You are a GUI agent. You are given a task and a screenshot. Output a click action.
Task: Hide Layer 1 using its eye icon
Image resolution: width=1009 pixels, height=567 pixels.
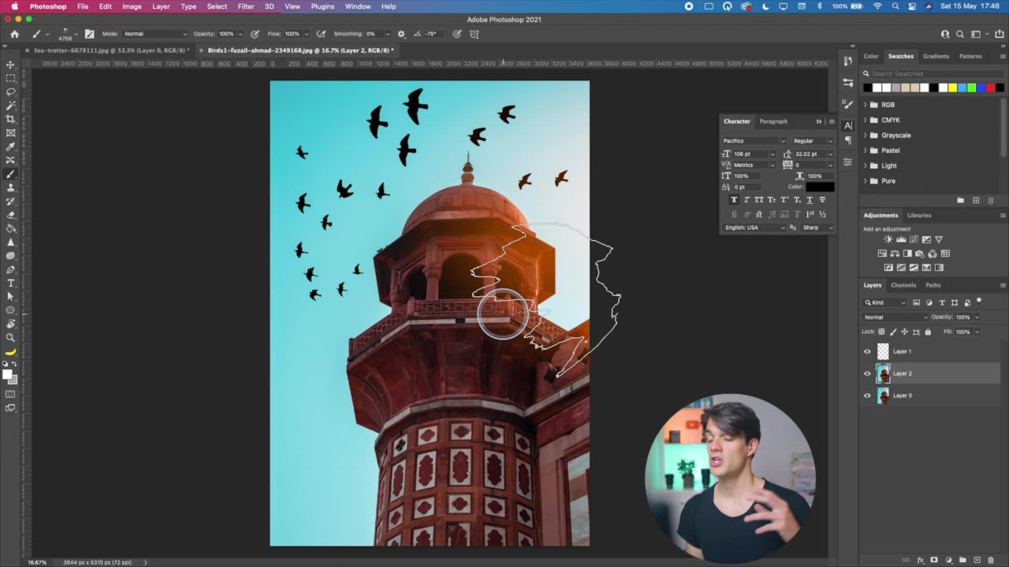[867, 352]
